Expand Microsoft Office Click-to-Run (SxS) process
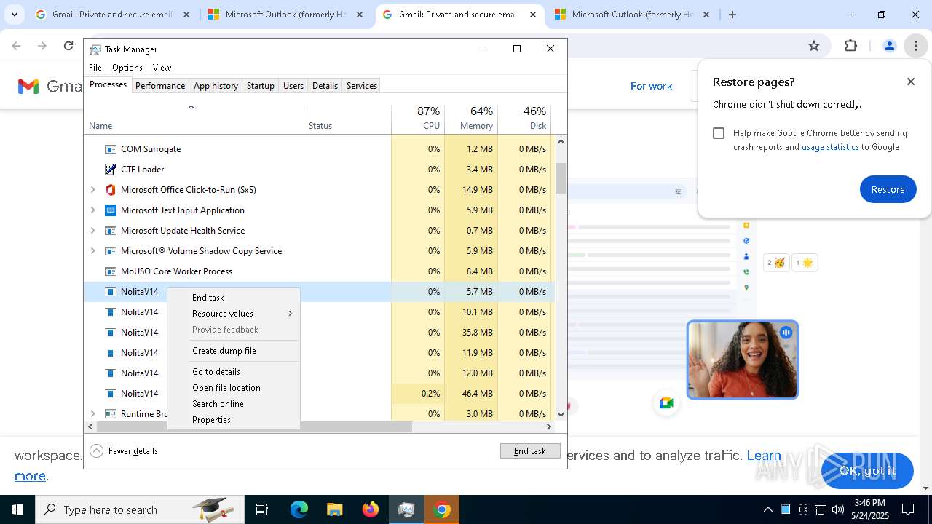The image size is (932, 524). click(92, 190)
